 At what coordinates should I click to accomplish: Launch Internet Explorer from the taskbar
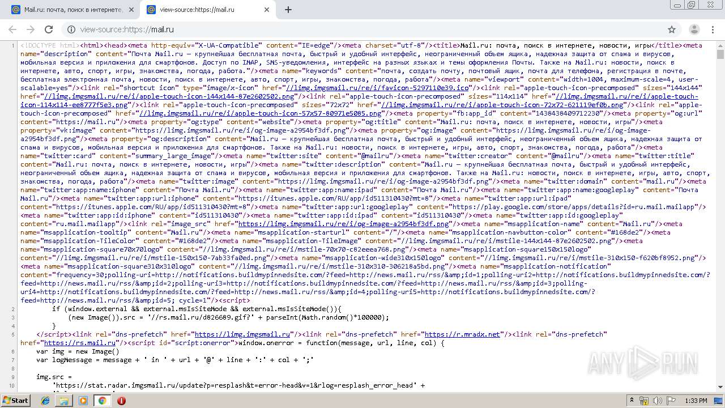tap(46, 401)
